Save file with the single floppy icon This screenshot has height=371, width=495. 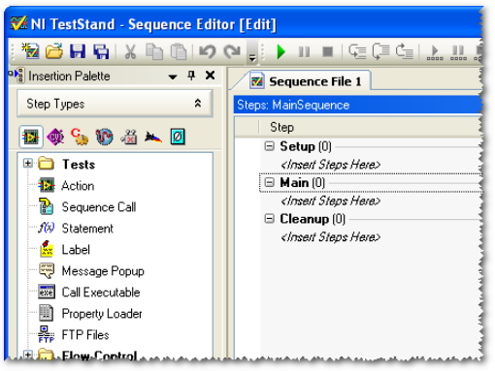(78, 51)
